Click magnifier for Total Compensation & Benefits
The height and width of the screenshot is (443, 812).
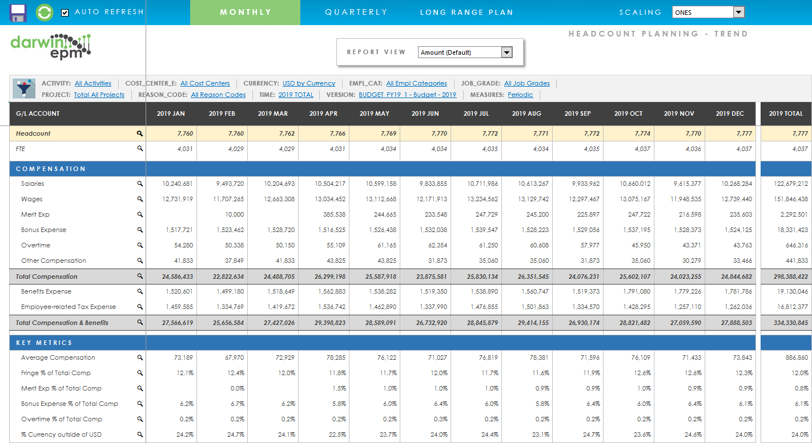coord(139,323)
